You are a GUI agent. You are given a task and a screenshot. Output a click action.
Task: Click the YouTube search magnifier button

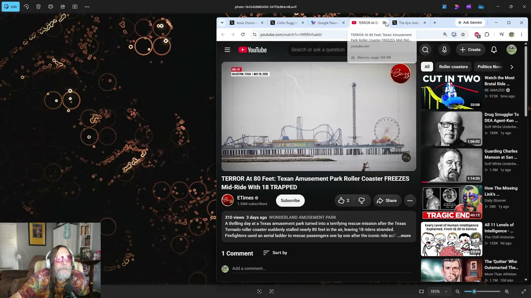[x=426, y=50]
